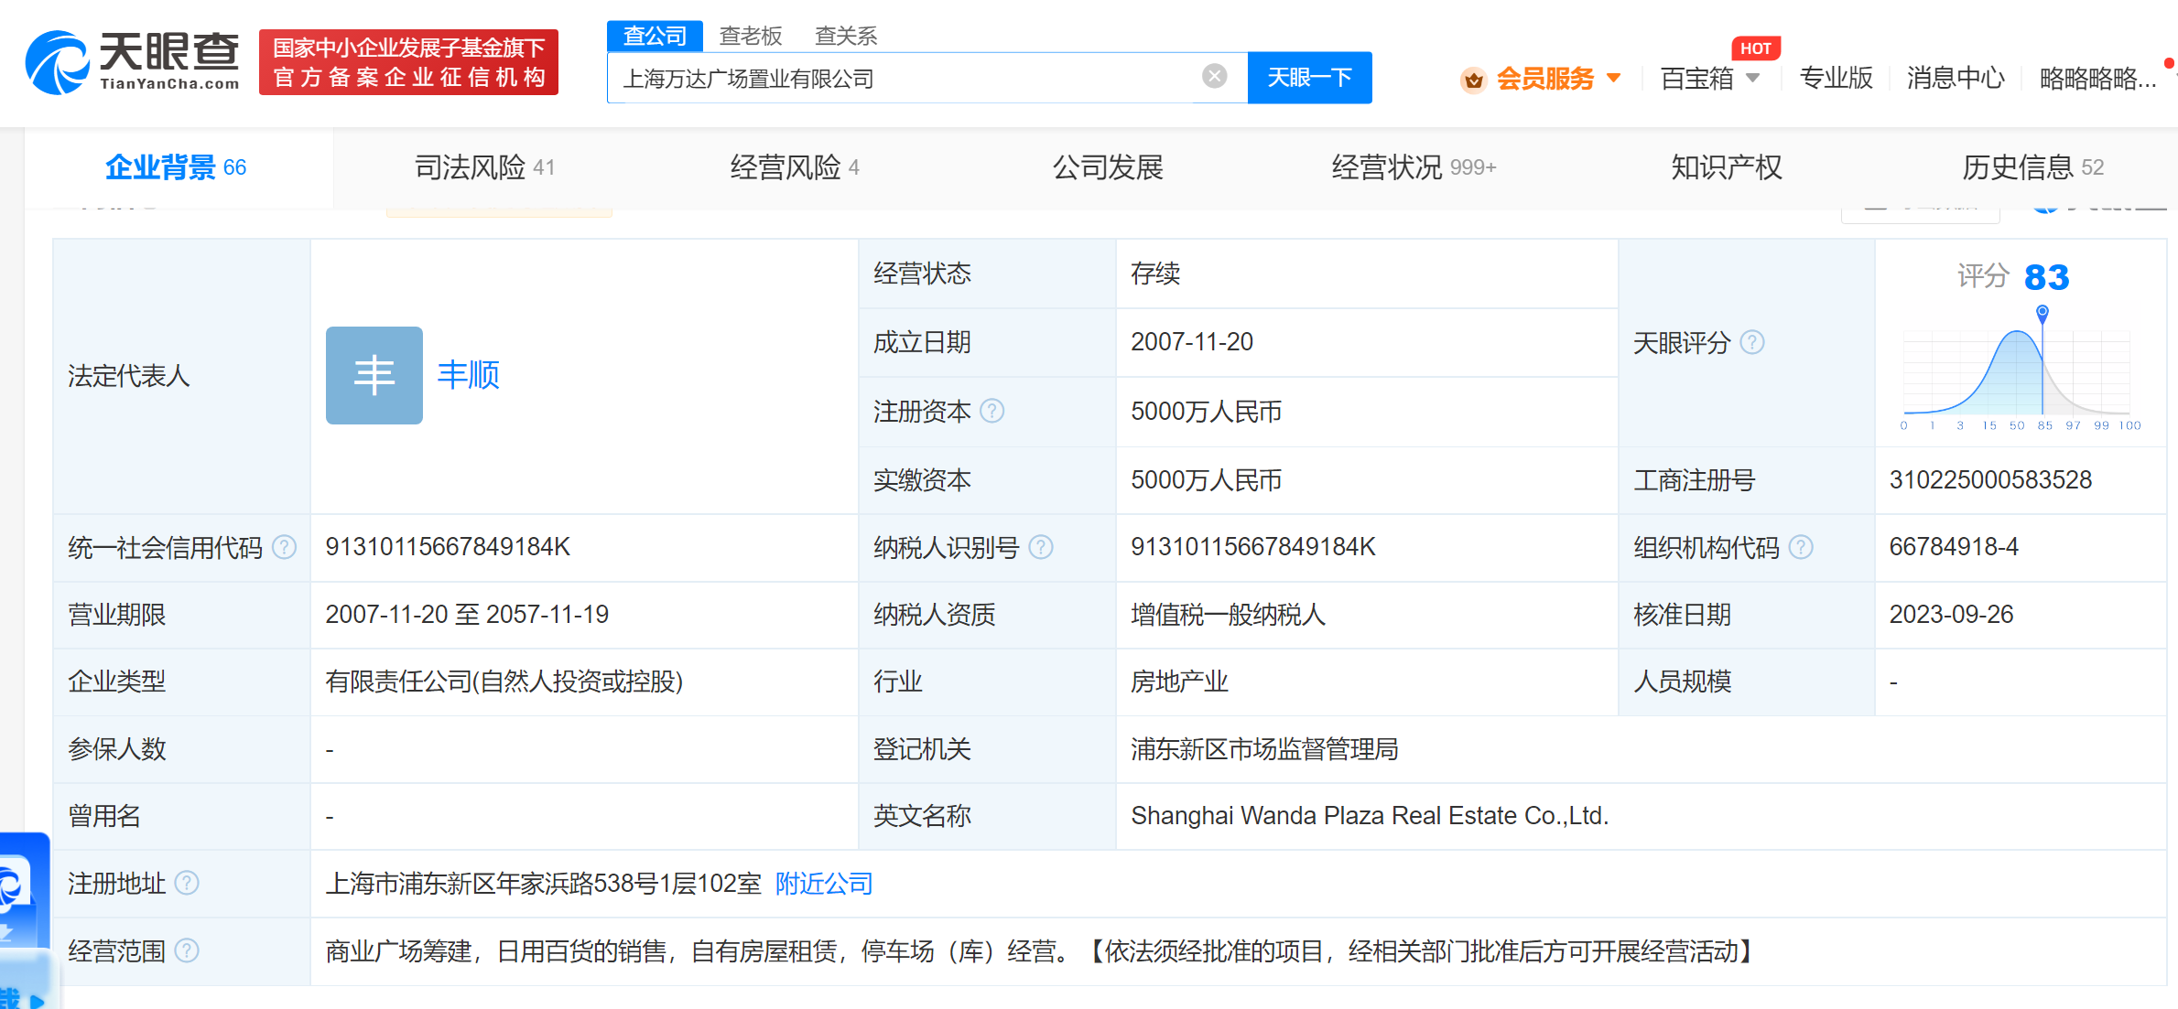The height and width of the screenshot is (1009, 2178).
Task: Click organization code 66784918-4
Action: [1954, 546]
